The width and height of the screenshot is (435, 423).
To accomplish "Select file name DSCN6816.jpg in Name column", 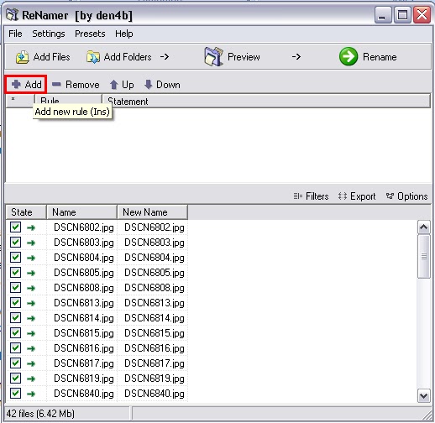I will (x=84, y=348).
